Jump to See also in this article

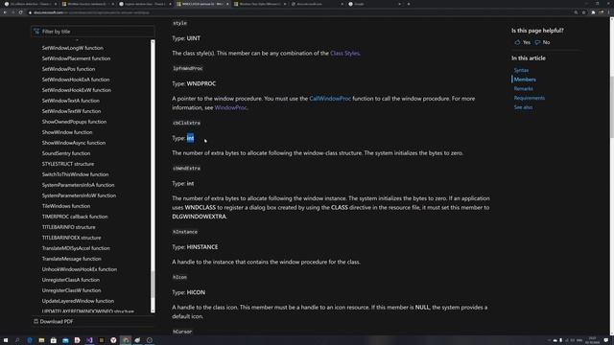coord(523,107)
